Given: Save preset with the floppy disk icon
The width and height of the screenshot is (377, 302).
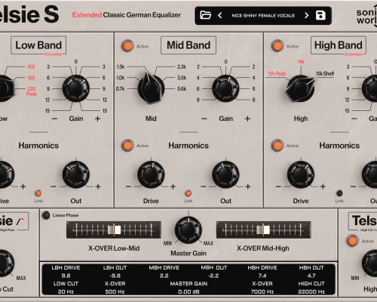Looking at the screenshot, I should click(320, 15).
